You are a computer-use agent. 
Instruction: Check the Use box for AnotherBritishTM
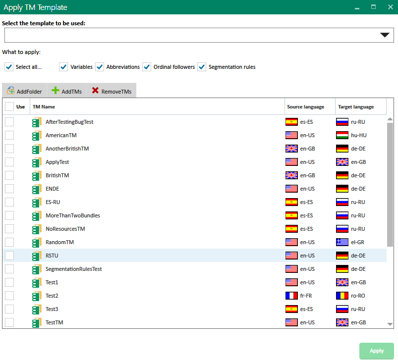(9, 149)
